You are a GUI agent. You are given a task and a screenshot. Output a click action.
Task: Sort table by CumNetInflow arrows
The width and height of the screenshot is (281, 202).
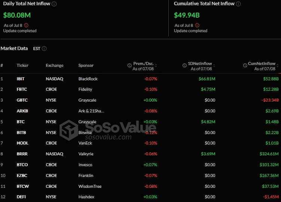tap(278, 66)
